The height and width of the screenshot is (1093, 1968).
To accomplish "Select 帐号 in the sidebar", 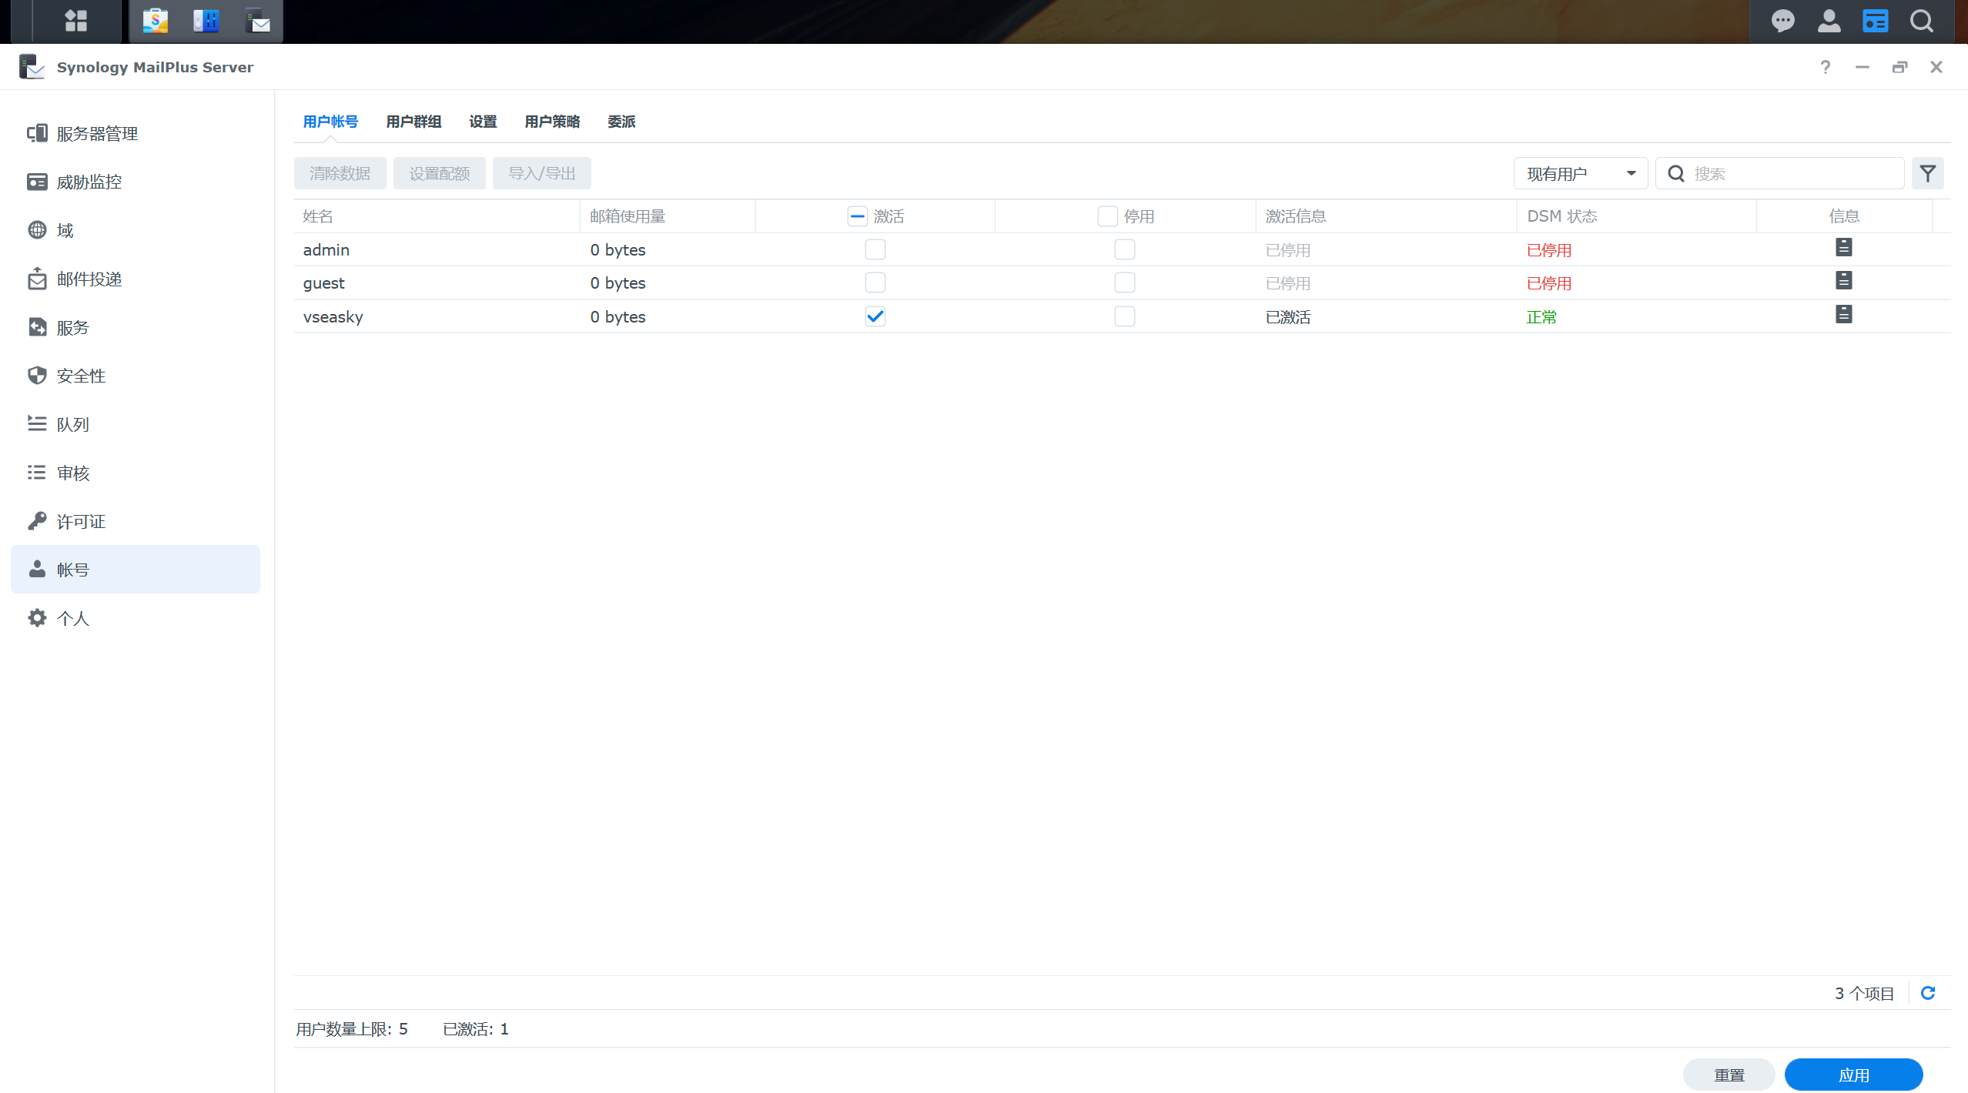I will pos(136,570).
